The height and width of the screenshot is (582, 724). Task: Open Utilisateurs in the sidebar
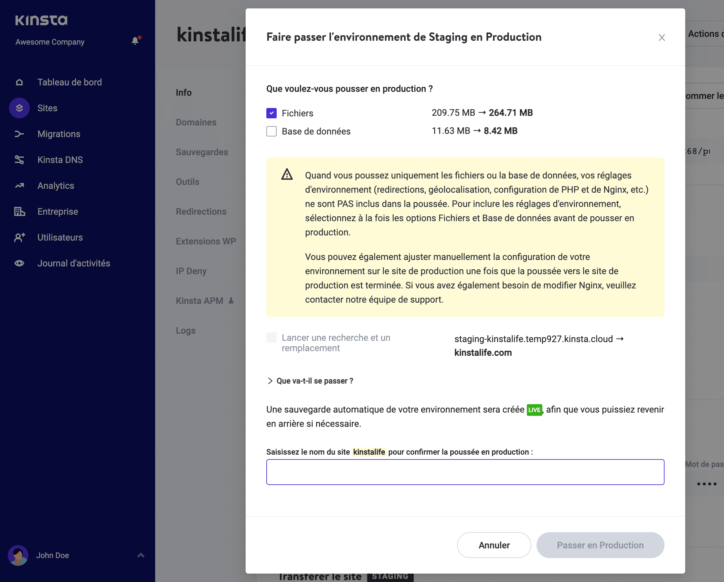click(60, 237)
